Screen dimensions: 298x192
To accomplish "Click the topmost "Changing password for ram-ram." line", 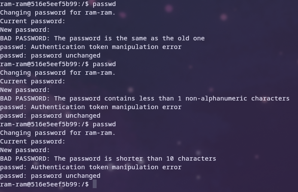I will (x=58, y=12).
